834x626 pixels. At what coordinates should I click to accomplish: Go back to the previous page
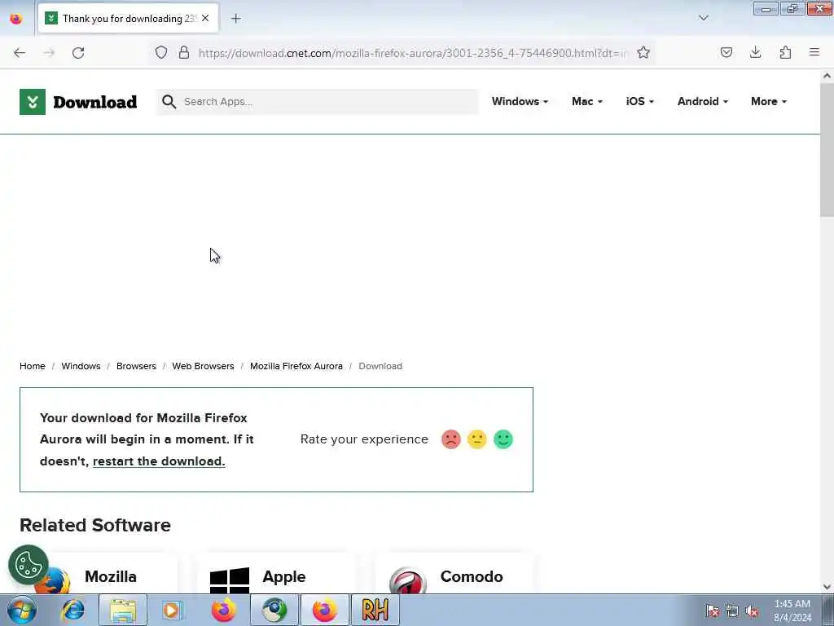[20, 53]
